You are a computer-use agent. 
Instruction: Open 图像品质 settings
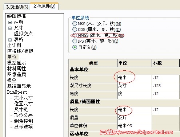16,74
